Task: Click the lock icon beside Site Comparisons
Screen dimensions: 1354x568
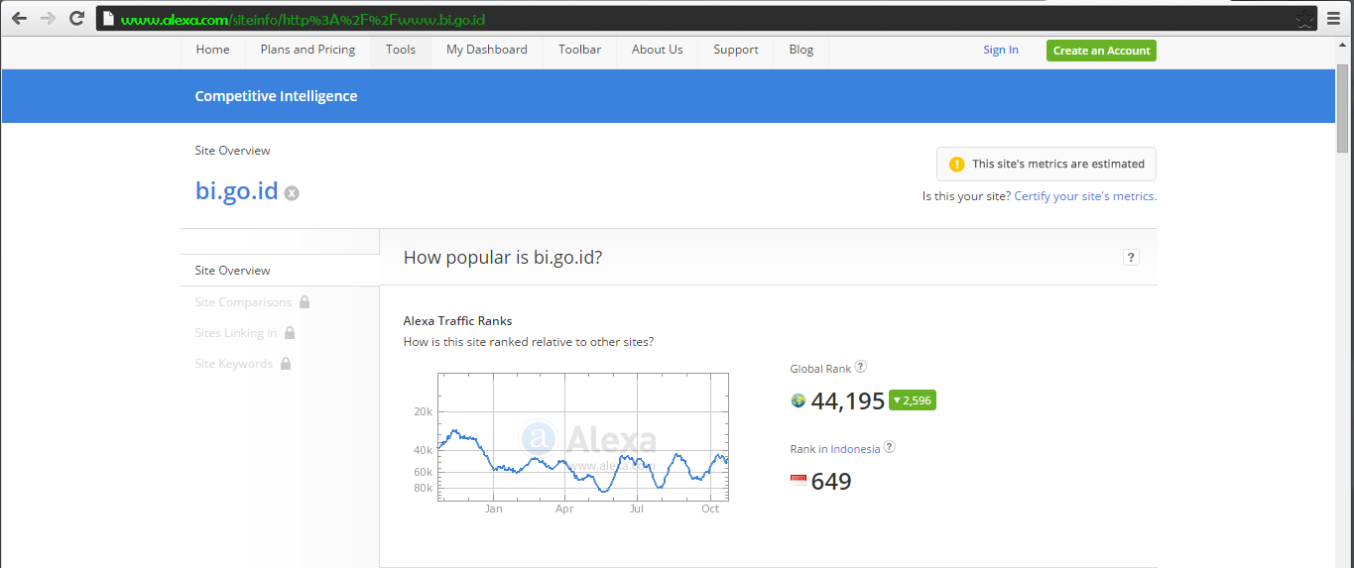Action: 305,301
